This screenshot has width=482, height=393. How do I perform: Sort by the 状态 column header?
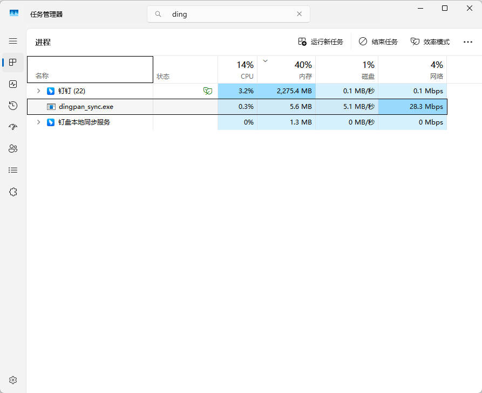pyautogui.click(x=185, y=70)
